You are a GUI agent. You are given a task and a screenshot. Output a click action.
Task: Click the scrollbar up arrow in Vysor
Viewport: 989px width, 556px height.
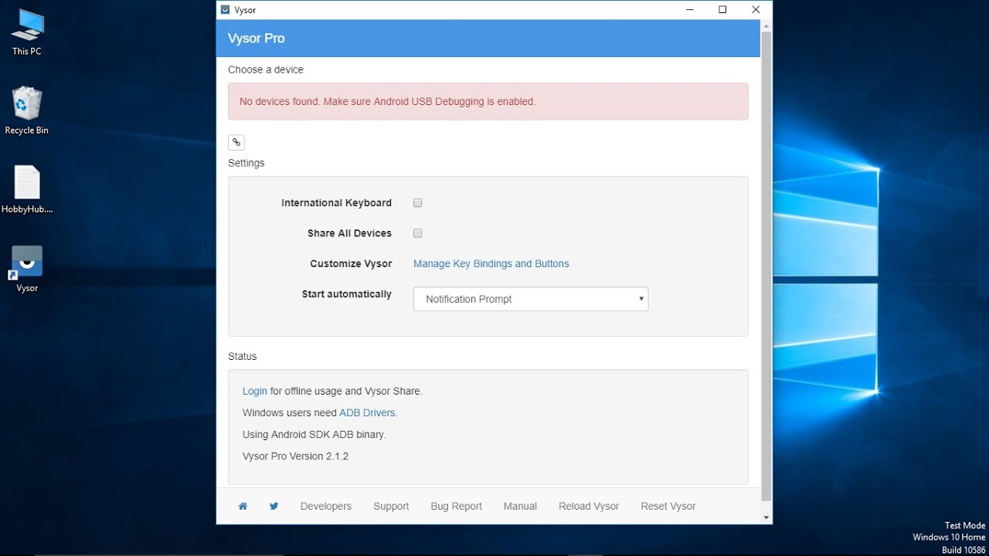[x=766, y=25]
